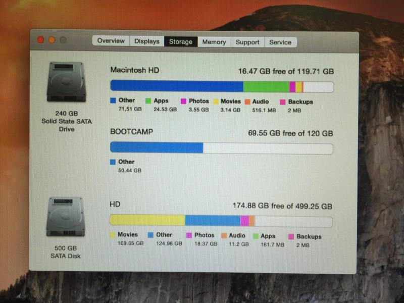The height and width of the screenshot is (303, 404).
Task: Click the blue Other swatch under BOOTCAMP
Action: pyautogui.click(x=113, y=162)
